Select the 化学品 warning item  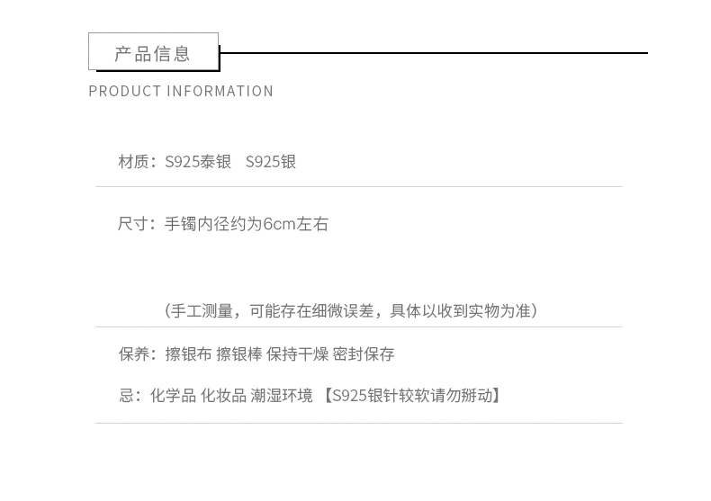tap(173, 395)
